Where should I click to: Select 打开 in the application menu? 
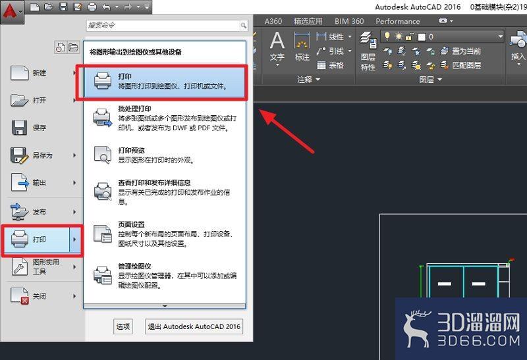[42, 100]
